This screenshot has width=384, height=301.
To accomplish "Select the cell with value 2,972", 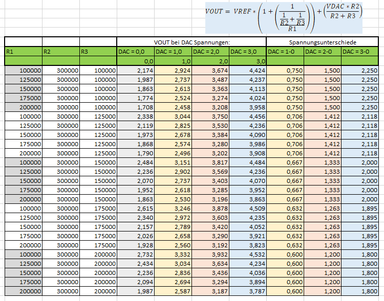I will pyautogui.click(x=173, y=218).
